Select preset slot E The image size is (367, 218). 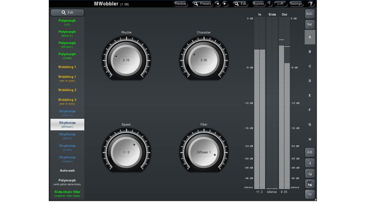tap(310, 95)
